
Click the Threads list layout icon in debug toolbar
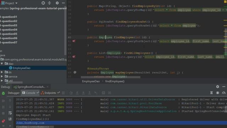211,93
